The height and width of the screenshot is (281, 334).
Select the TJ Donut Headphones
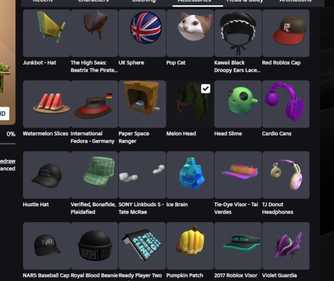286,175
